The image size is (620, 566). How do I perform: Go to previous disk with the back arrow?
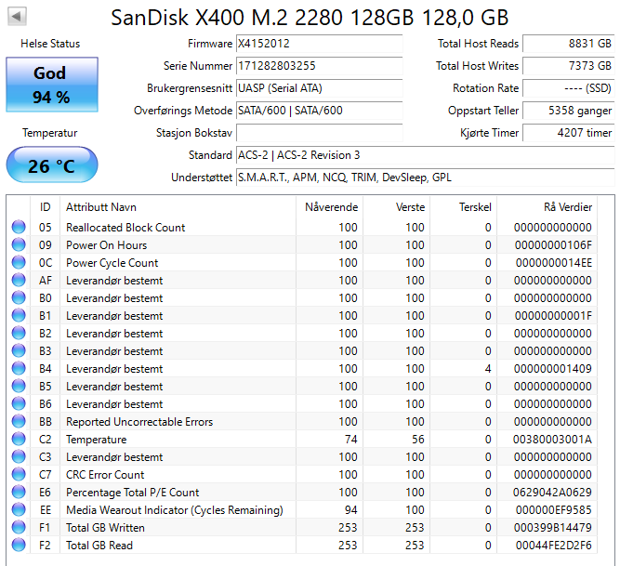click(17, 17)
